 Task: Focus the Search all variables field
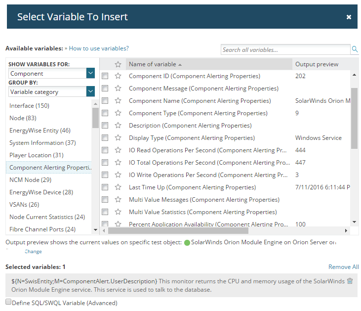(285, 49)
